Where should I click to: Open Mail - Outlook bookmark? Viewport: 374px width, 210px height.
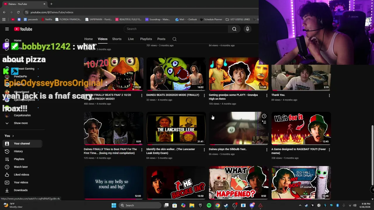pyautogui.click(x=186, y=20)
